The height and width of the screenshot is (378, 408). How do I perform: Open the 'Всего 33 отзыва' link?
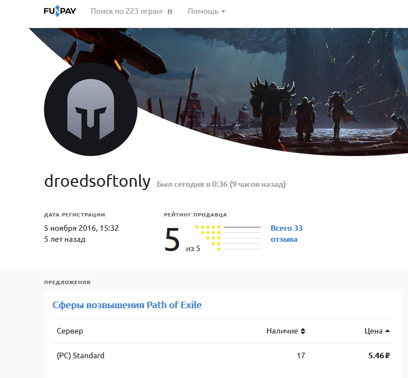coord(286,234)
